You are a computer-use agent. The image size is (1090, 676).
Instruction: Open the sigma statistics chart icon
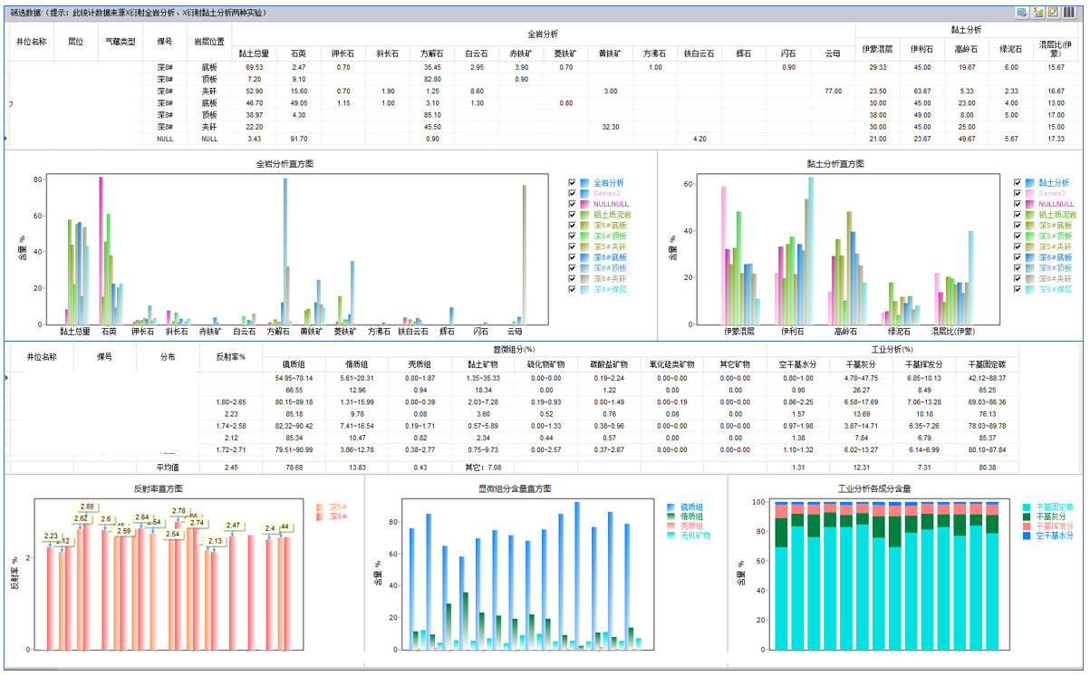pyautogui.click(x=1037, y=13)
